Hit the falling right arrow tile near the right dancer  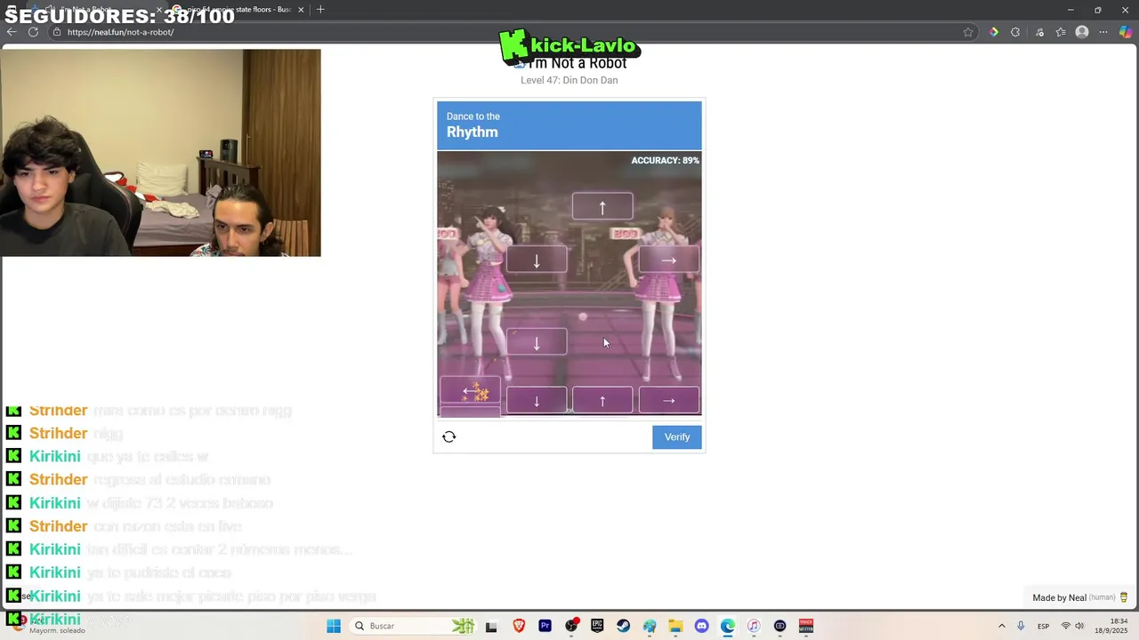[669, 260]
